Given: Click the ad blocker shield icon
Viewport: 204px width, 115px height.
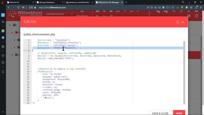Looking at the screenshot, I should [164, 8].
